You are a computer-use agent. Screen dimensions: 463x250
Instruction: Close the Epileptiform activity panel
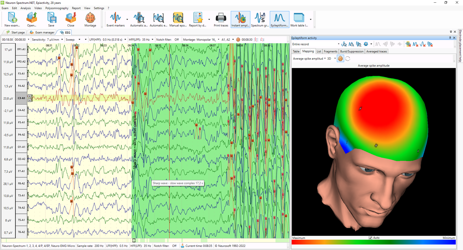(x=454, y=38)
